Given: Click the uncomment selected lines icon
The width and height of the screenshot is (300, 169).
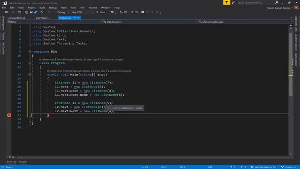Looking at the screenshot, I should pyautogui.click(x=126, y=12).
